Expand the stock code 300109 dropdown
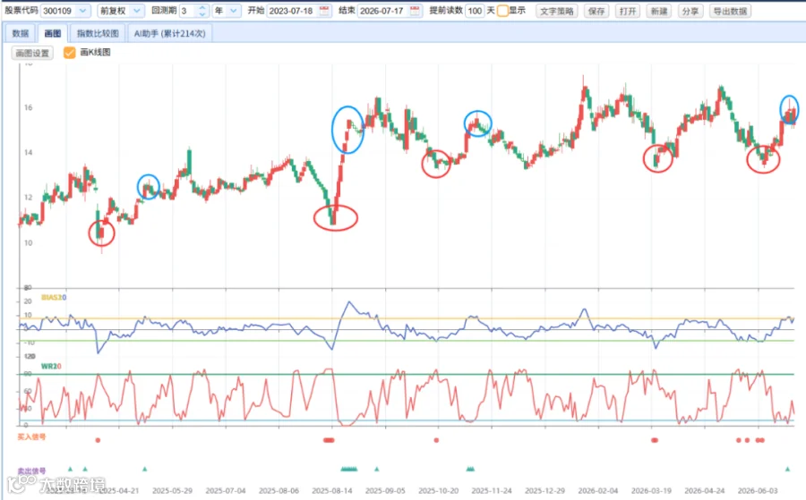Screen dimensions: 806x500 point(82,11)
